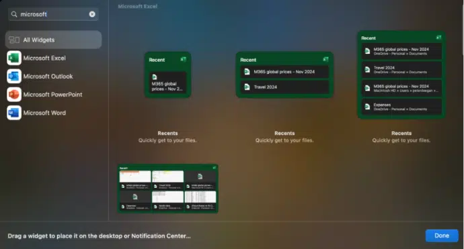Click "Recents" caption under the large widget

point(401,133)
